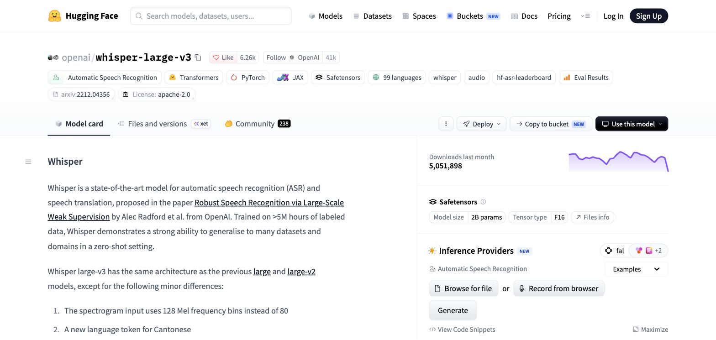This screenshot has height=340, width=716.
Task: Open the Files and versions tab
Action: click(163, 124)
